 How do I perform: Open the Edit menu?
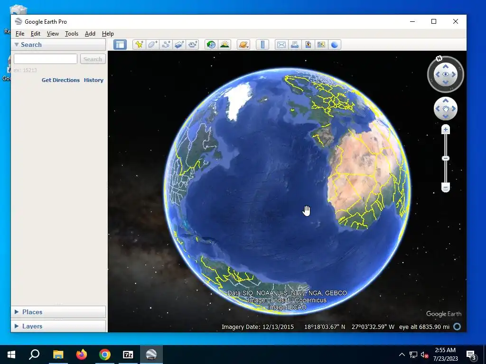pos(35,34)
